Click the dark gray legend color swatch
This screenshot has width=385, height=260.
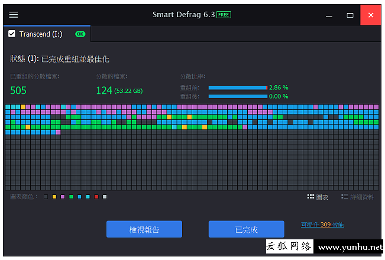click(46, 197)
